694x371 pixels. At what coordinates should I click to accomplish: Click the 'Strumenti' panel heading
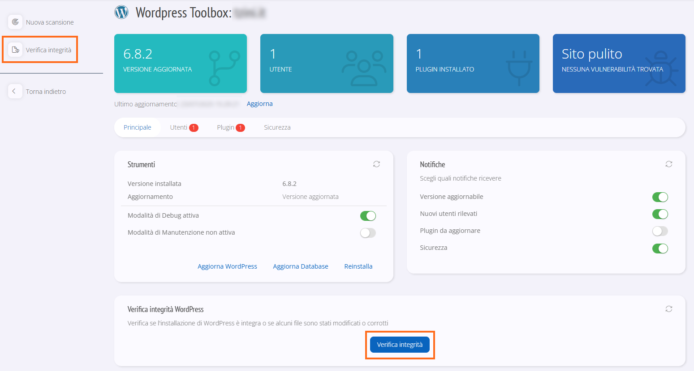click(141, 164)
